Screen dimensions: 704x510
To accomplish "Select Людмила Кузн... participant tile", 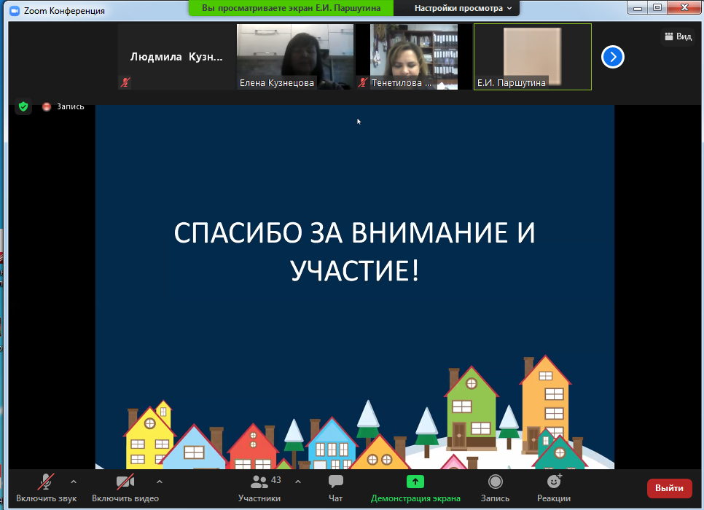I will (x=176, y=57).
